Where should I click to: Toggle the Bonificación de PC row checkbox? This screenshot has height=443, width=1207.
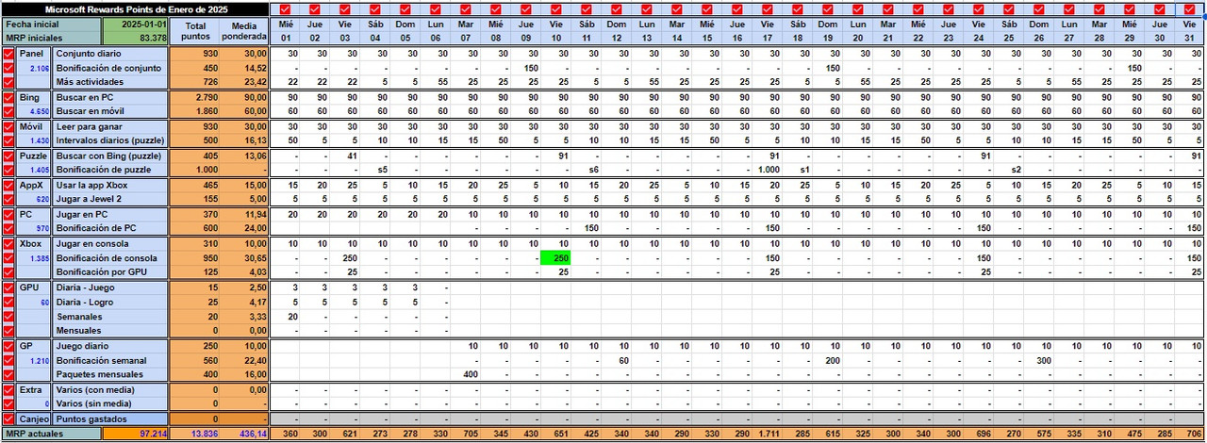point(8,228)
